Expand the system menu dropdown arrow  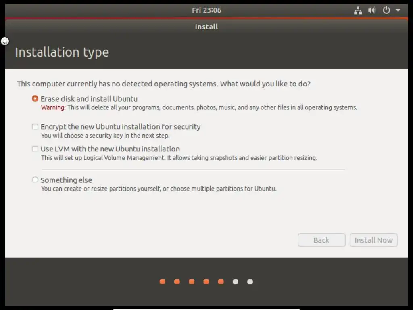coord(398,10)
